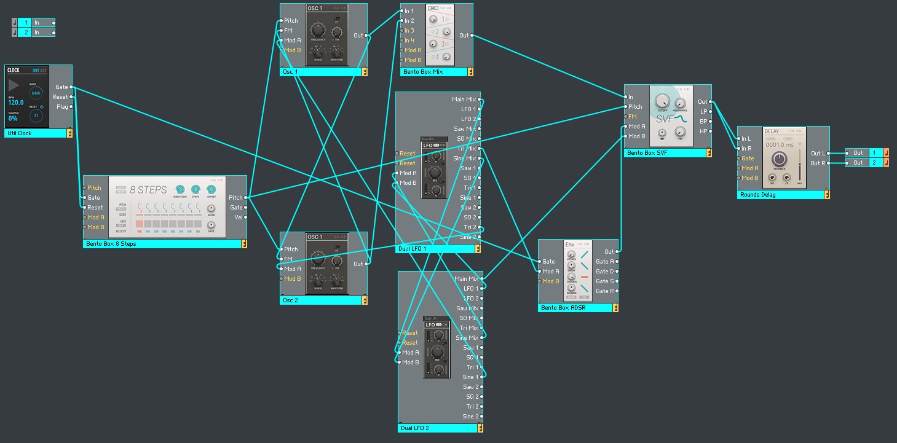This screenshot has height=443, width=897.
Task: Click the note icon beside input terminal 2
Action: click(14, 32)
